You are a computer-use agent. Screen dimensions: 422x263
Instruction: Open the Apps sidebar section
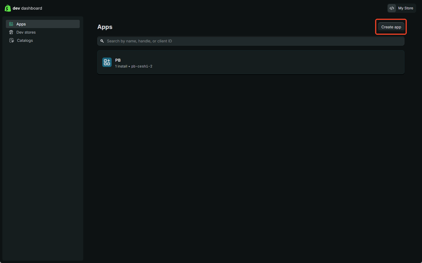[x=21, y=24]
